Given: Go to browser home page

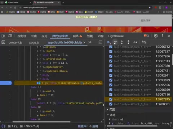Looking at the screenshot, I should (x=15, y=8).
